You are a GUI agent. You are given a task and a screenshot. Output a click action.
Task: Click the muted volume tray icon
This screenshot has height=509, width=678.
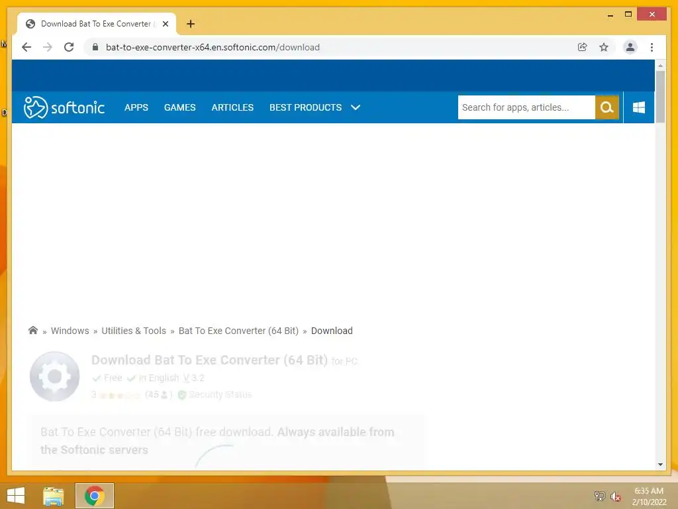(615, 496)
